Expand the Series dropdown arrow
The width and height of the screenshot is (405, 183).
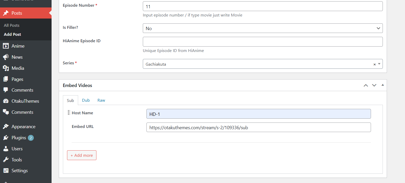point(379,64)
